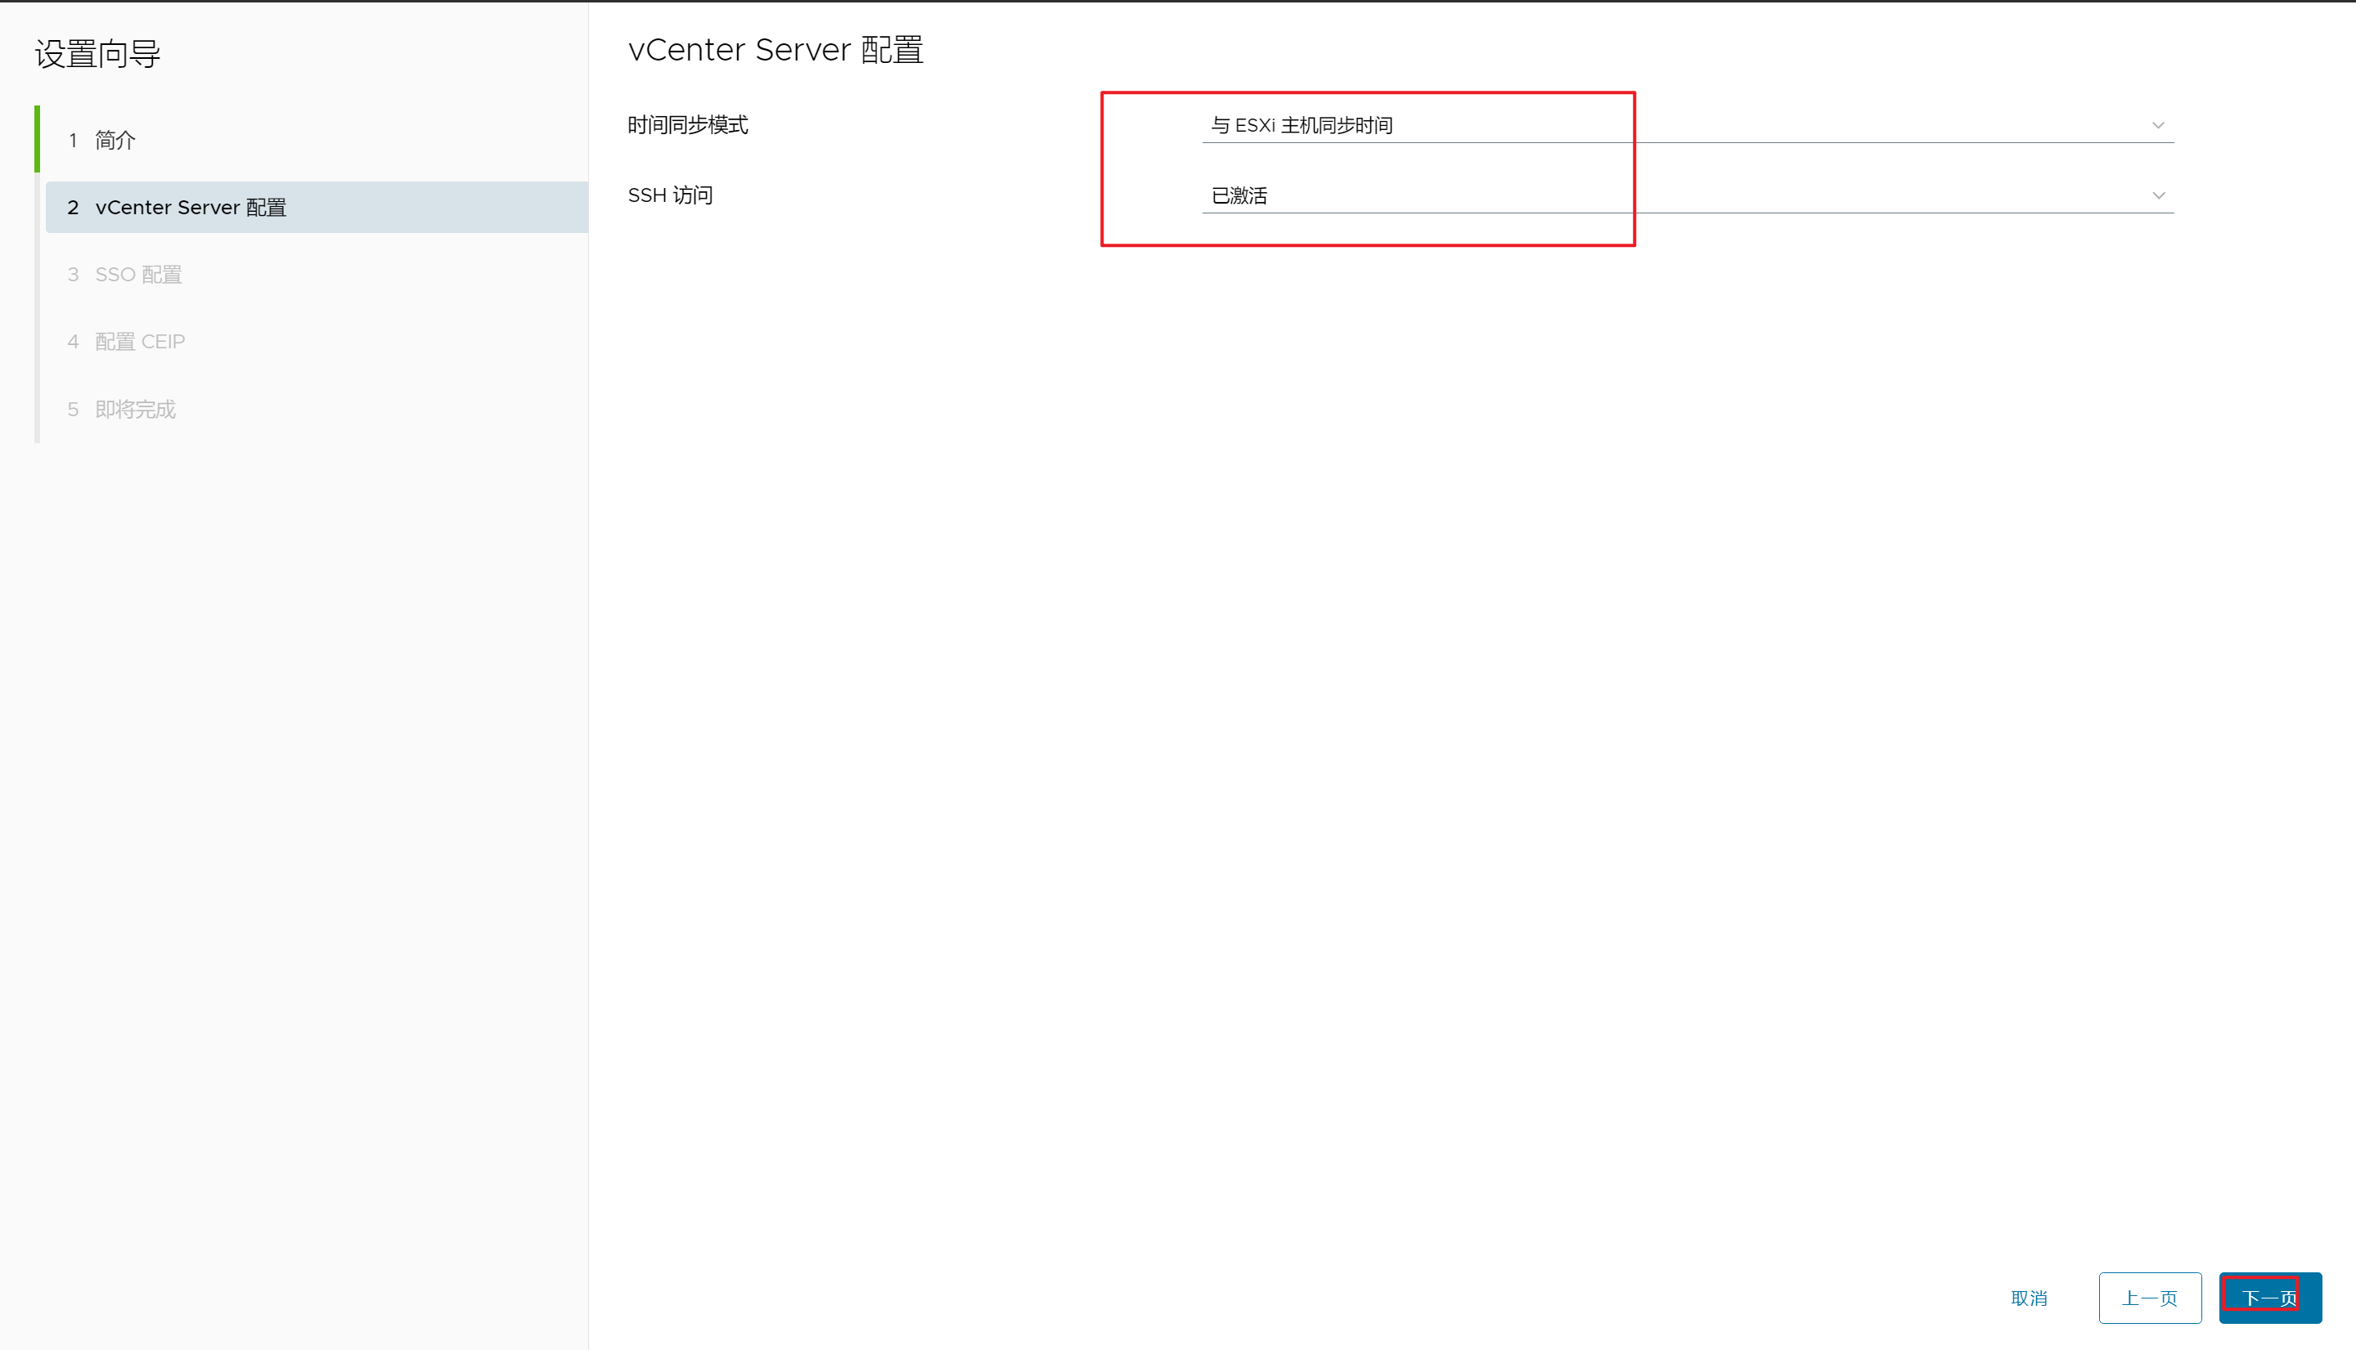The image size is (2356, 1350).
Task: Click the 取消 cancel link
Action: (x=2029, y=1298)
